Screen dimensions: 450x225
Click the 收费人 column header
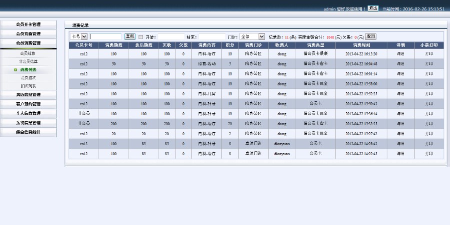point(281,45)
